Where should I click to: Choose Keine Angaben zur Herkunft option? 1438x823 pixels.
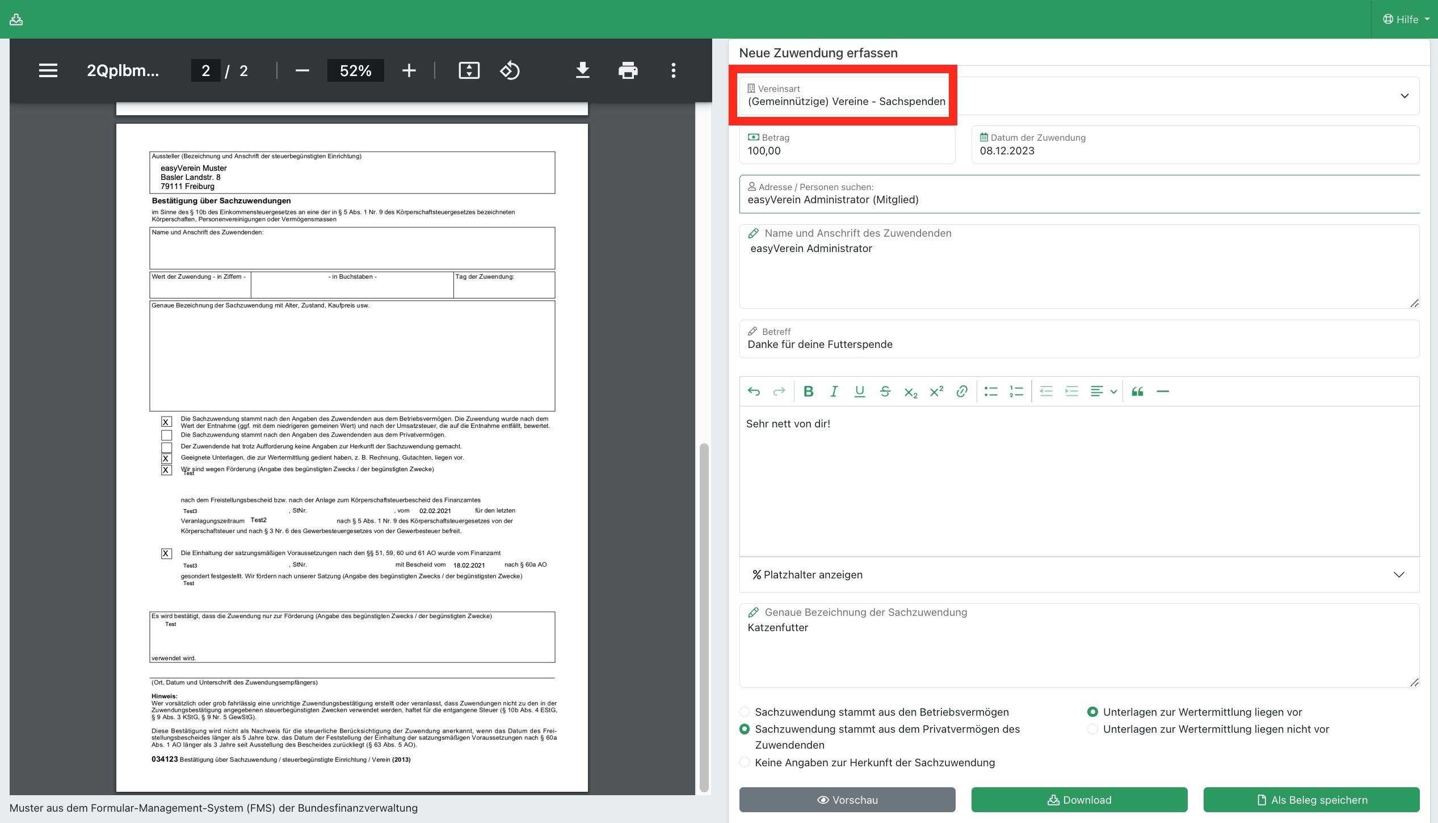745,762
